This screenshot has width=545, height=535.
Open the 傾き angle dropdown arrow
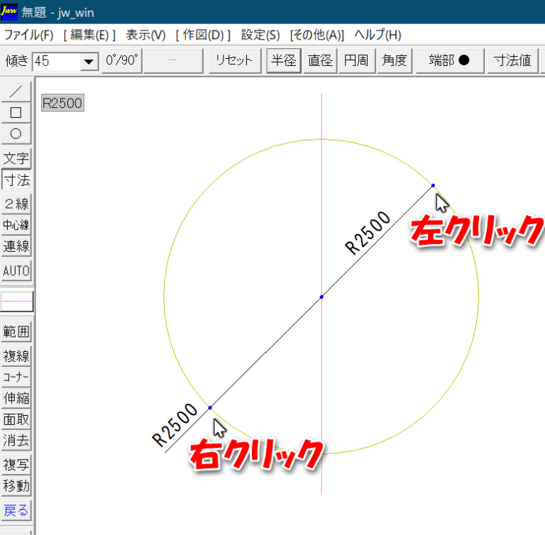click(89, 62)
